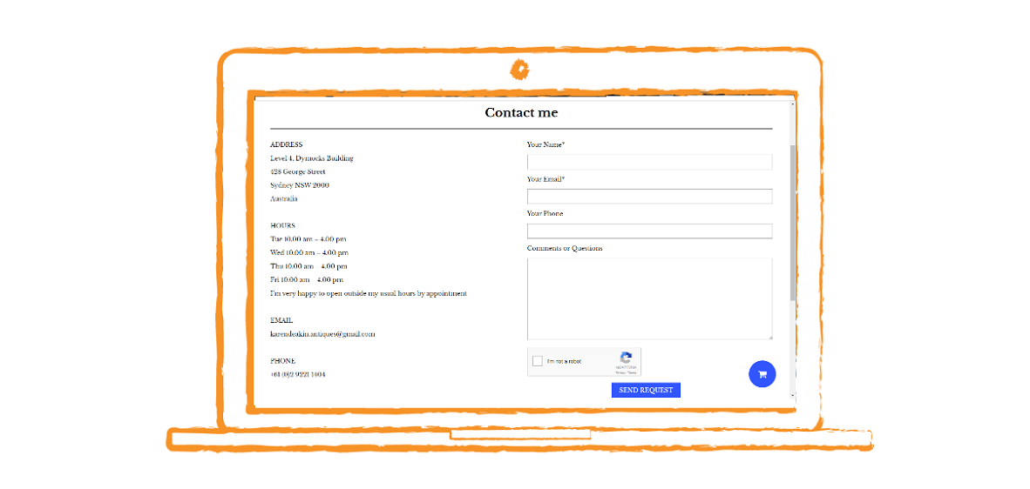Click the "Your Name*" field label

pos(545,144)
